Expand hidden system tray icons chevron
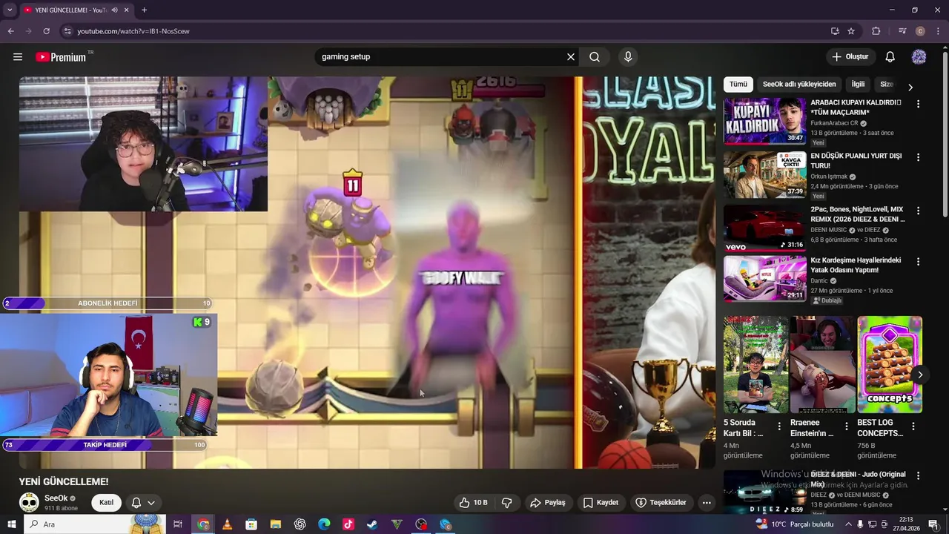Viewport: 949px width, 534px height. tap(847, 524)
